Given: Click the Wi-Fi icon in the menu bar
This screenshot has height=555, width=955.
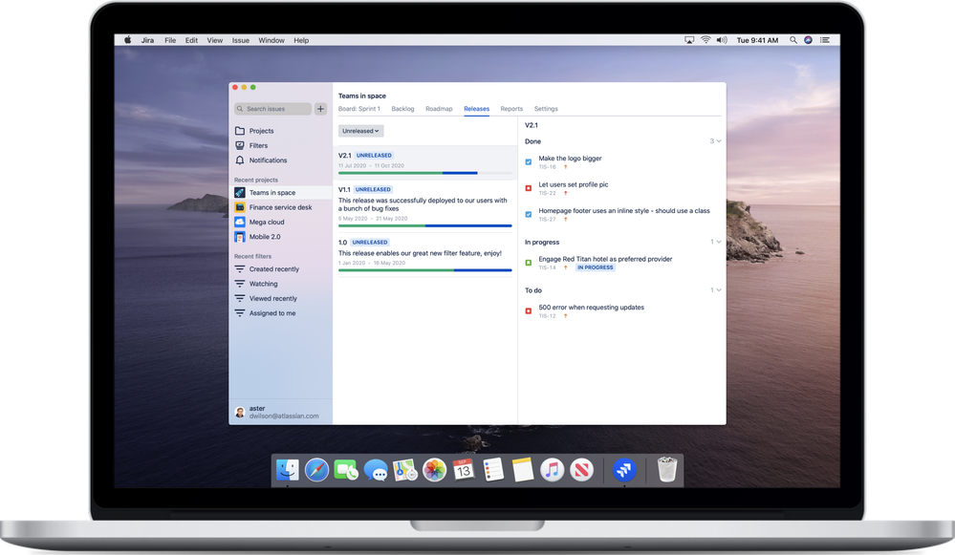Looking at the screenshot, I should point(705,40).
